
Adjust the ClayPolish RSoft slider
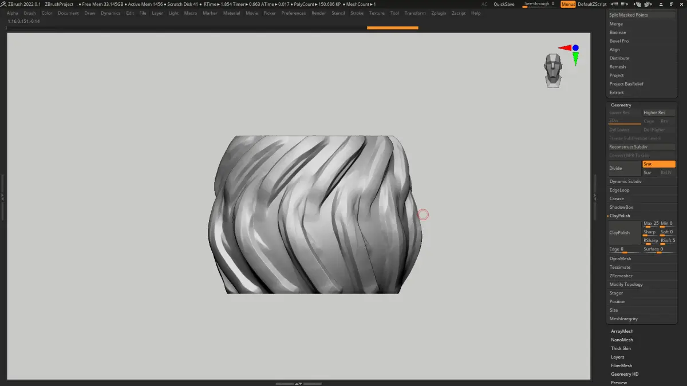point(668,241)
